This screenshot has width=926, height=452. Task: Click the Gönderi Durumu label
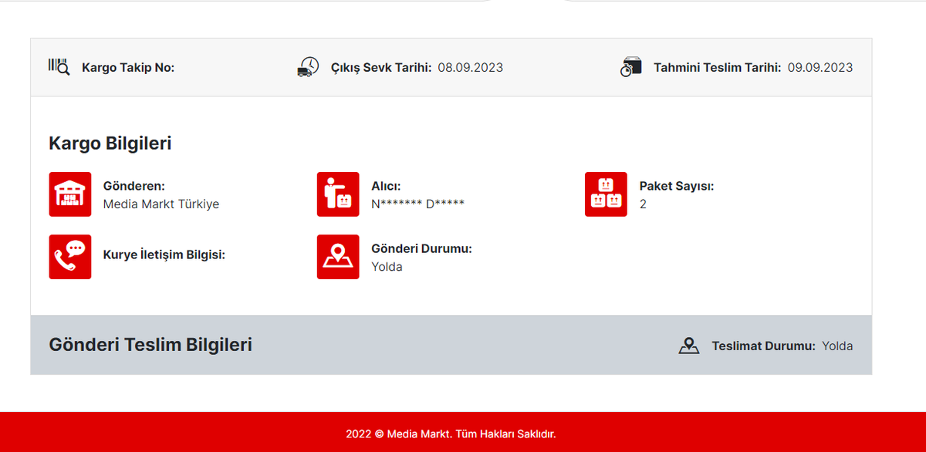click(x=421, y=248)
